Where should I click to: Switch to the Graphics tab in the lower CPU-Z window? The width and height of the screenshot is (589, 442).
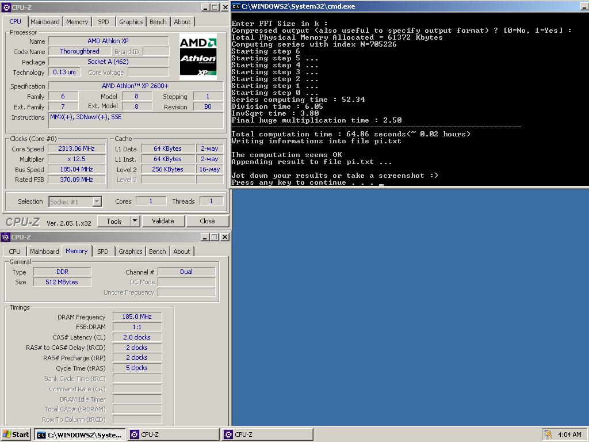pyautogui.click(x=131, y=252)
